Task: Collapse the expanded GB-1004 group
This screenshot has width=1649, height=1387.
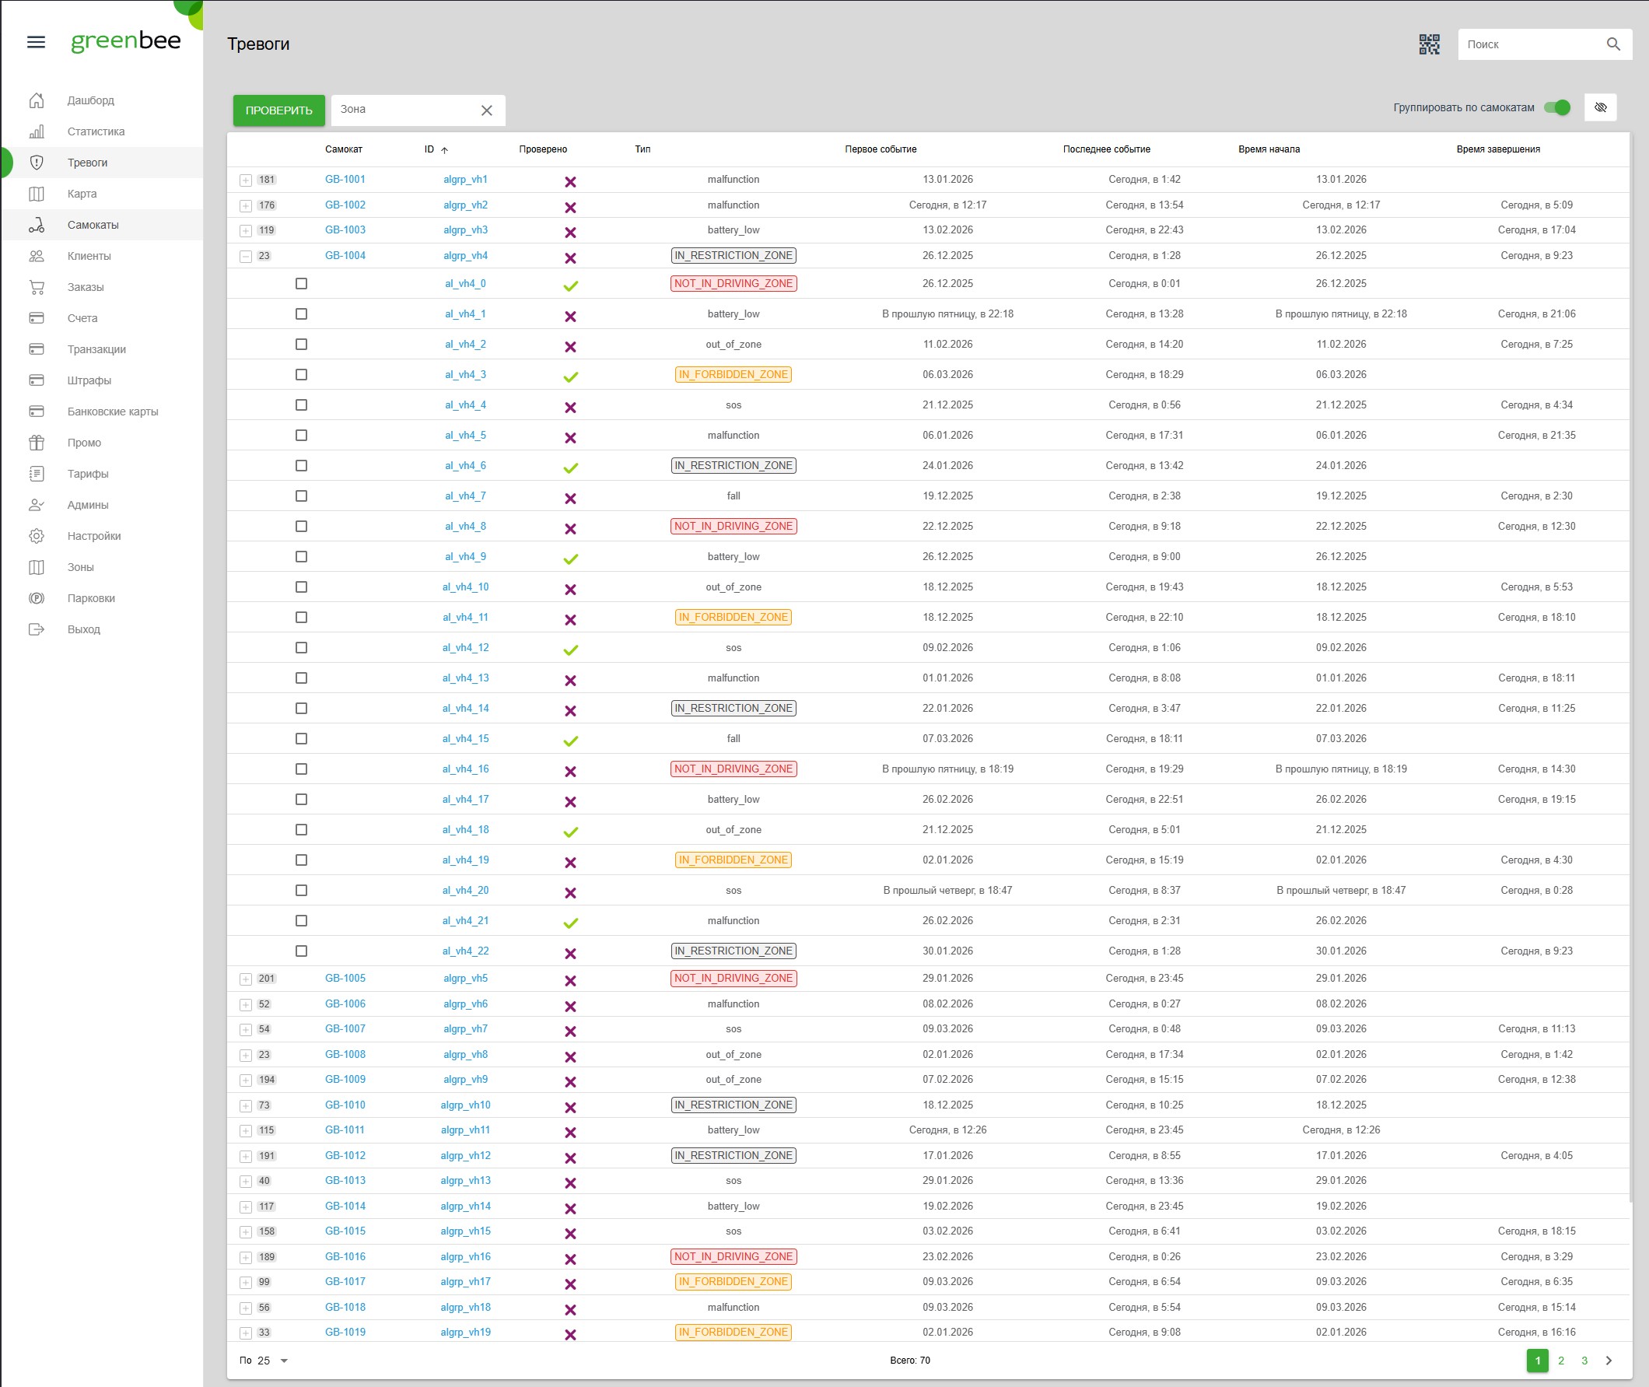Action: (246, 257)
